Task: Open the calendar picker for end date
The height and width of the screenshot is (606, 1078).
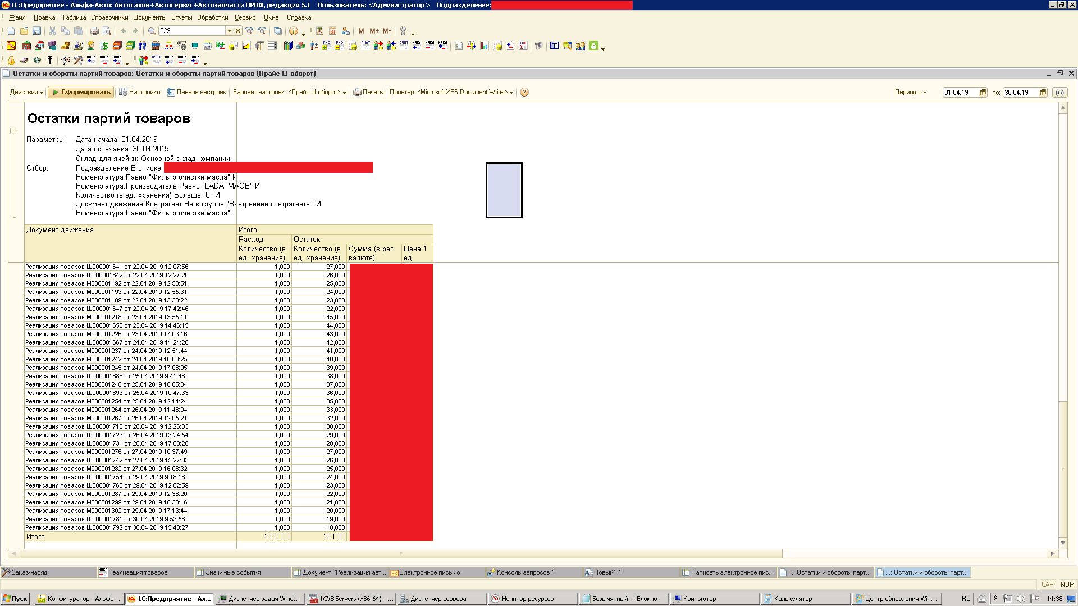Action: [1043, 93]
